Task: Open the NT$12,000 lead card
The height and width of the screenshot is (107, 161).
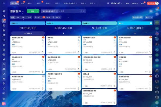Action: tap(99, 63)
